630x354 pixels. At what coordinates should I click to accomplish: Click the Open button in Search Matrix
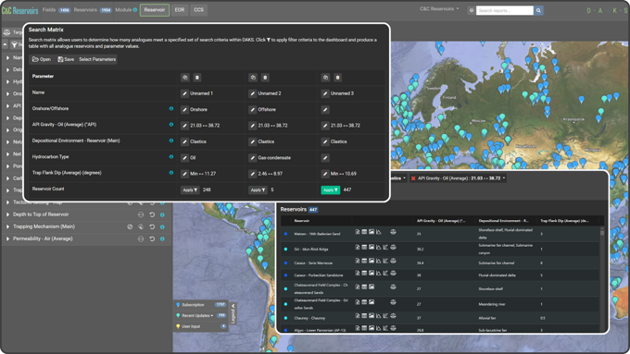[42, 59]
